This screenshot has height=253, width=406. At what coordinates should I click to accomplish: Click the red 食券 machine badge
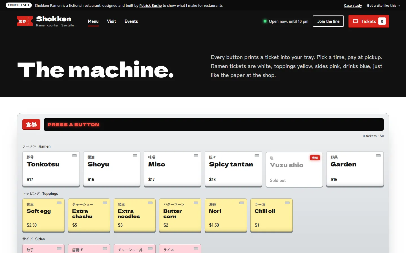coord(31,125)
